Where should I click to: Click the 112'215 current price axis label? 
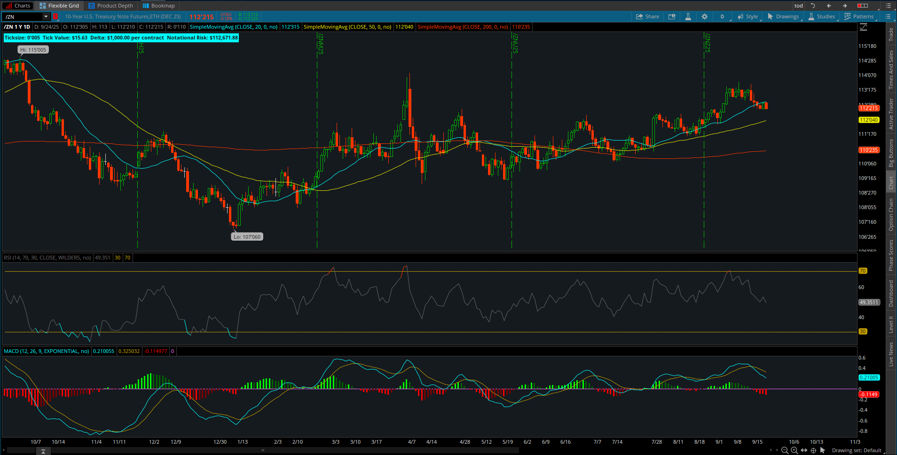pyautogui.click(x=869, y=108)
